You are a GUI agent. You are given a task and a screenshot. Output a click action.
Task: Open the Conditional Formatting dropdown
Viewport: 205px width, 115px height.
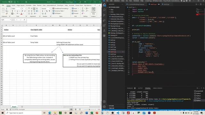click(61, 9)
